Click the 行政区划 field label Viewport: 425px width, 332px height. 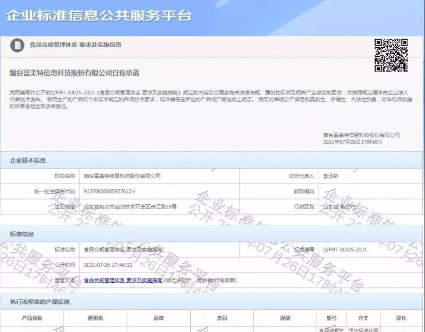pyautogui.click(x=304, y=207)
